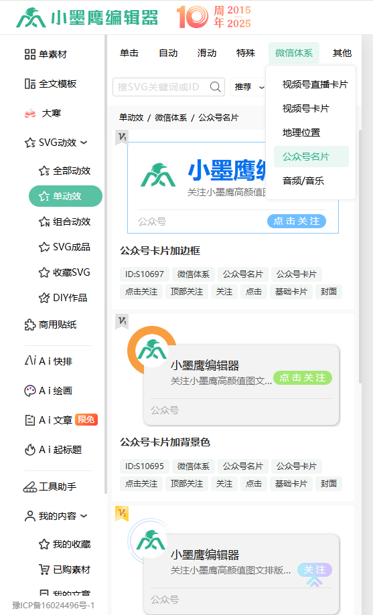Image resolution: width=373 pixels, height=615 pixels.
Task: Click the SVG成品 star icon
Action: point(44,247)
